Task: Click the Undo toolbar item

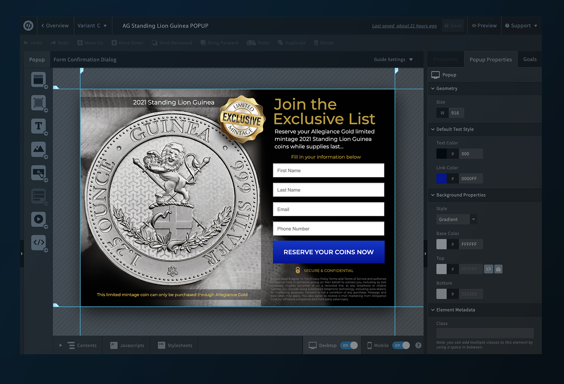Action: [x=33, y=43]
